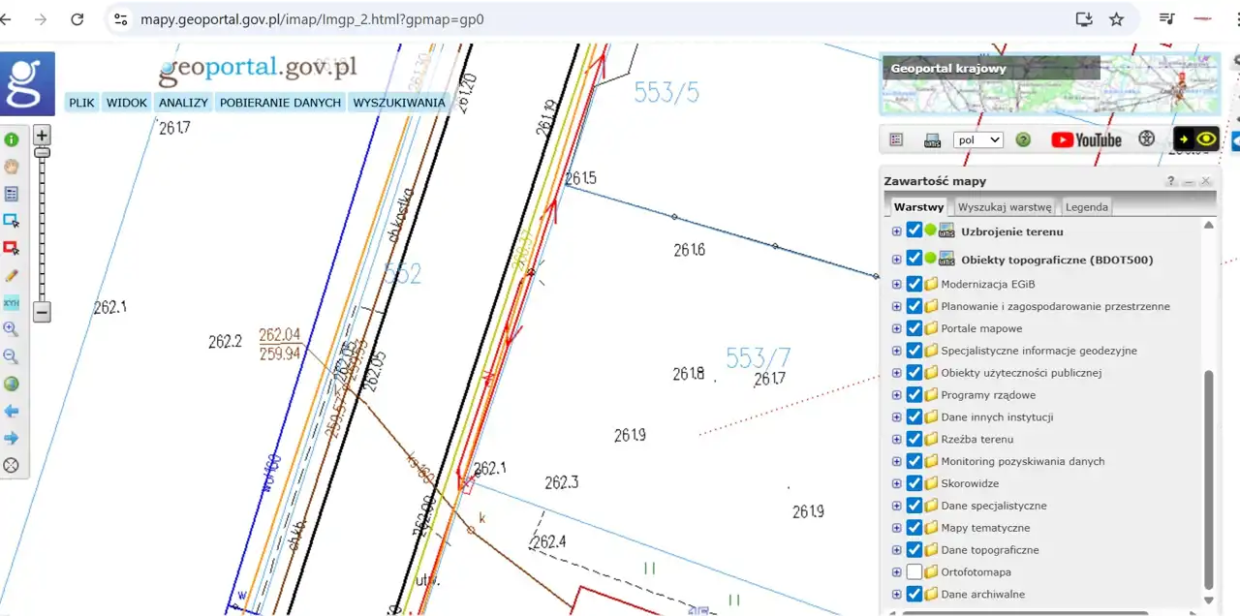The image size is (1240, 616).
Task: Uncheck the Uzbrojenie terenu layer
Action: tap(914, 231)
